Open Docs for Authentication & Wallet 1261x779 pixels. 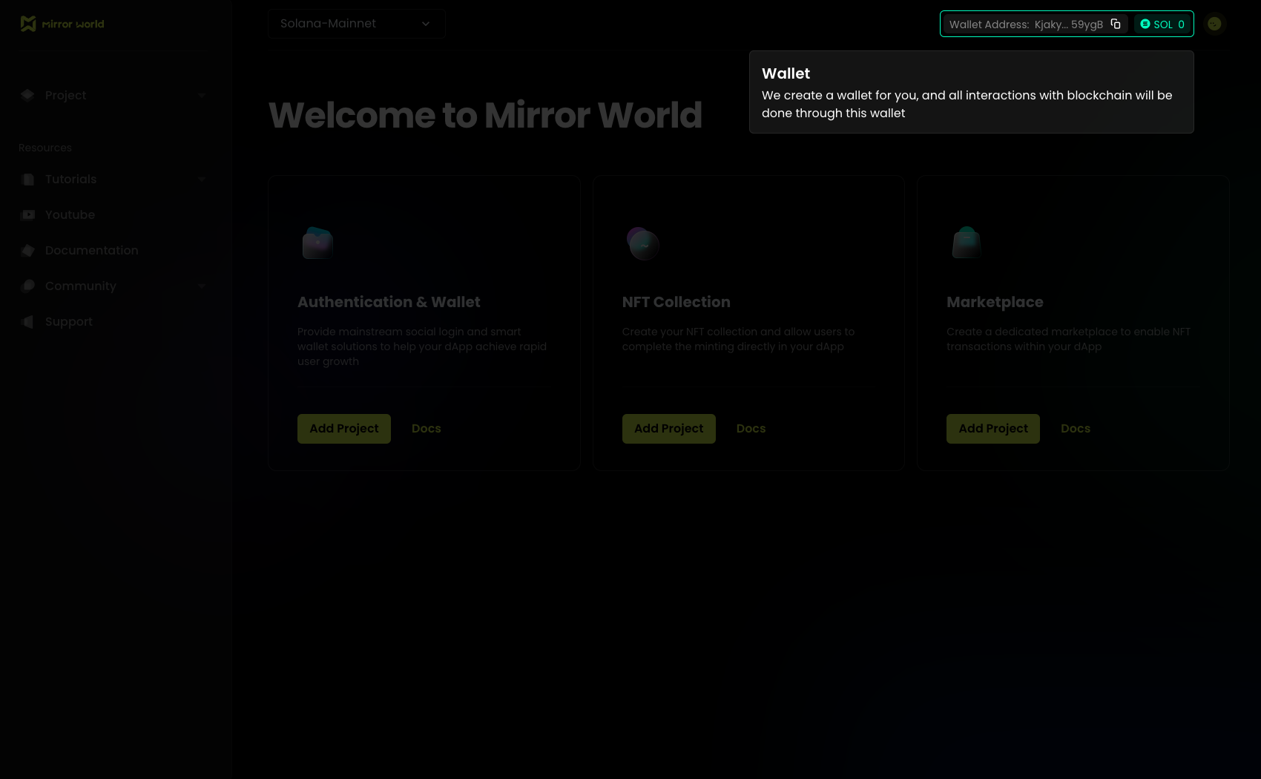[x=427, y=429]
